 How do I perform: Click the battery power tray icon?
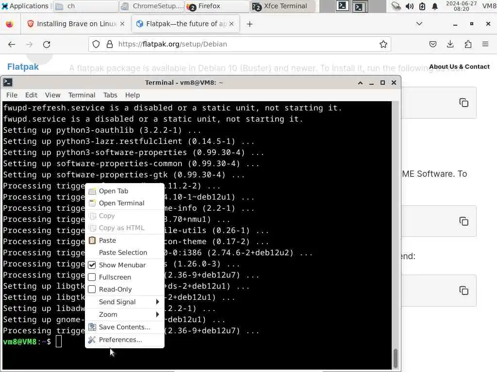(x=422, y=6)
